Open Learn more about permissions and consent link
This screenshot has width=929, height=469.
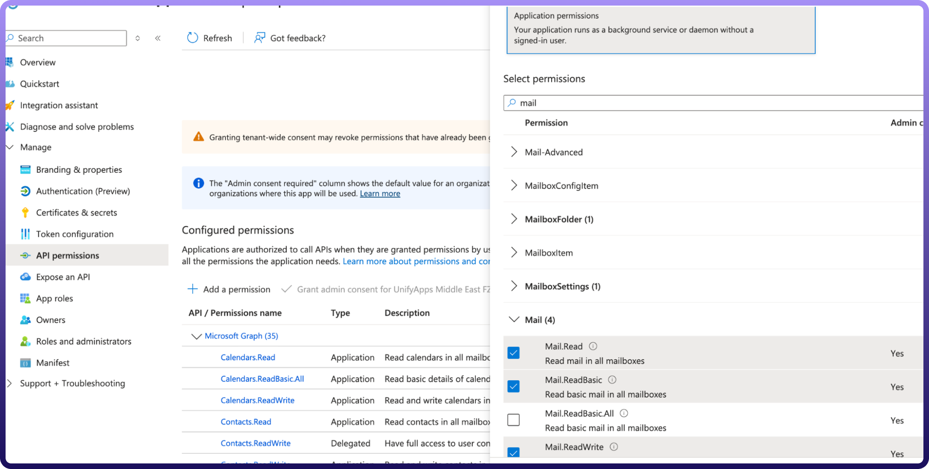click(416, 261)
